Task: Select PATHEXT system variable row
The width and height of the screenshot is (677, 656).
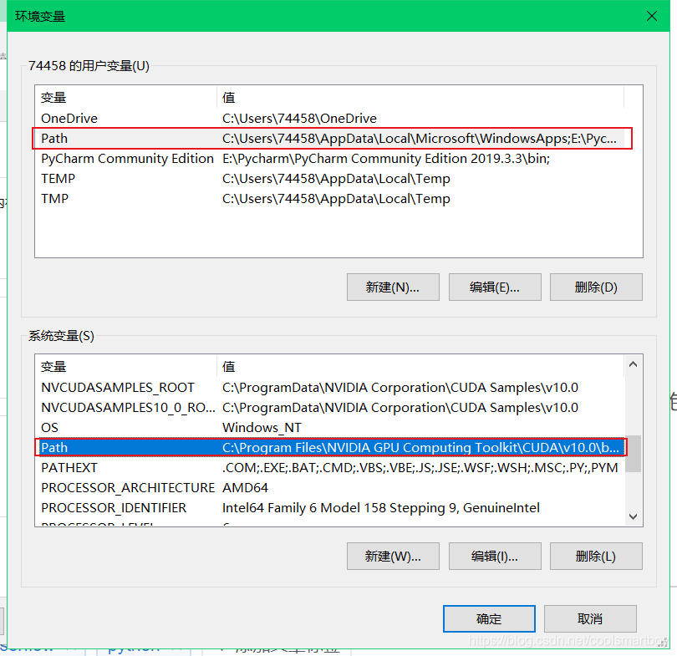Action: coord(330,467)
